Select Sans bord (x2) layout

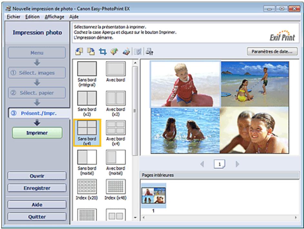pyautogui.click(x=87, y=104)
